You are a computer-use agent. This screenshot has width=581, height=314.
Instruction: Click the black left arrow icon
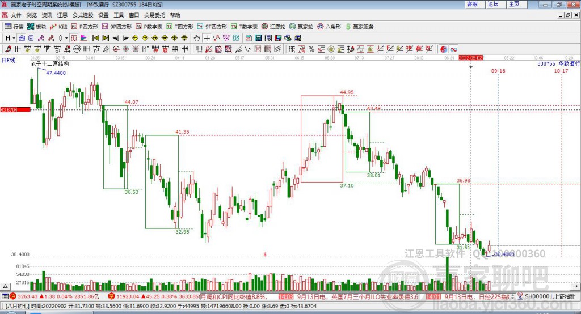coord(116,38)
